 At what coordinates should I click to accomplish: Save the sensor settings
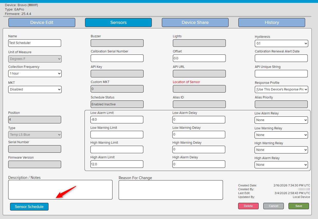coord(298,206)
